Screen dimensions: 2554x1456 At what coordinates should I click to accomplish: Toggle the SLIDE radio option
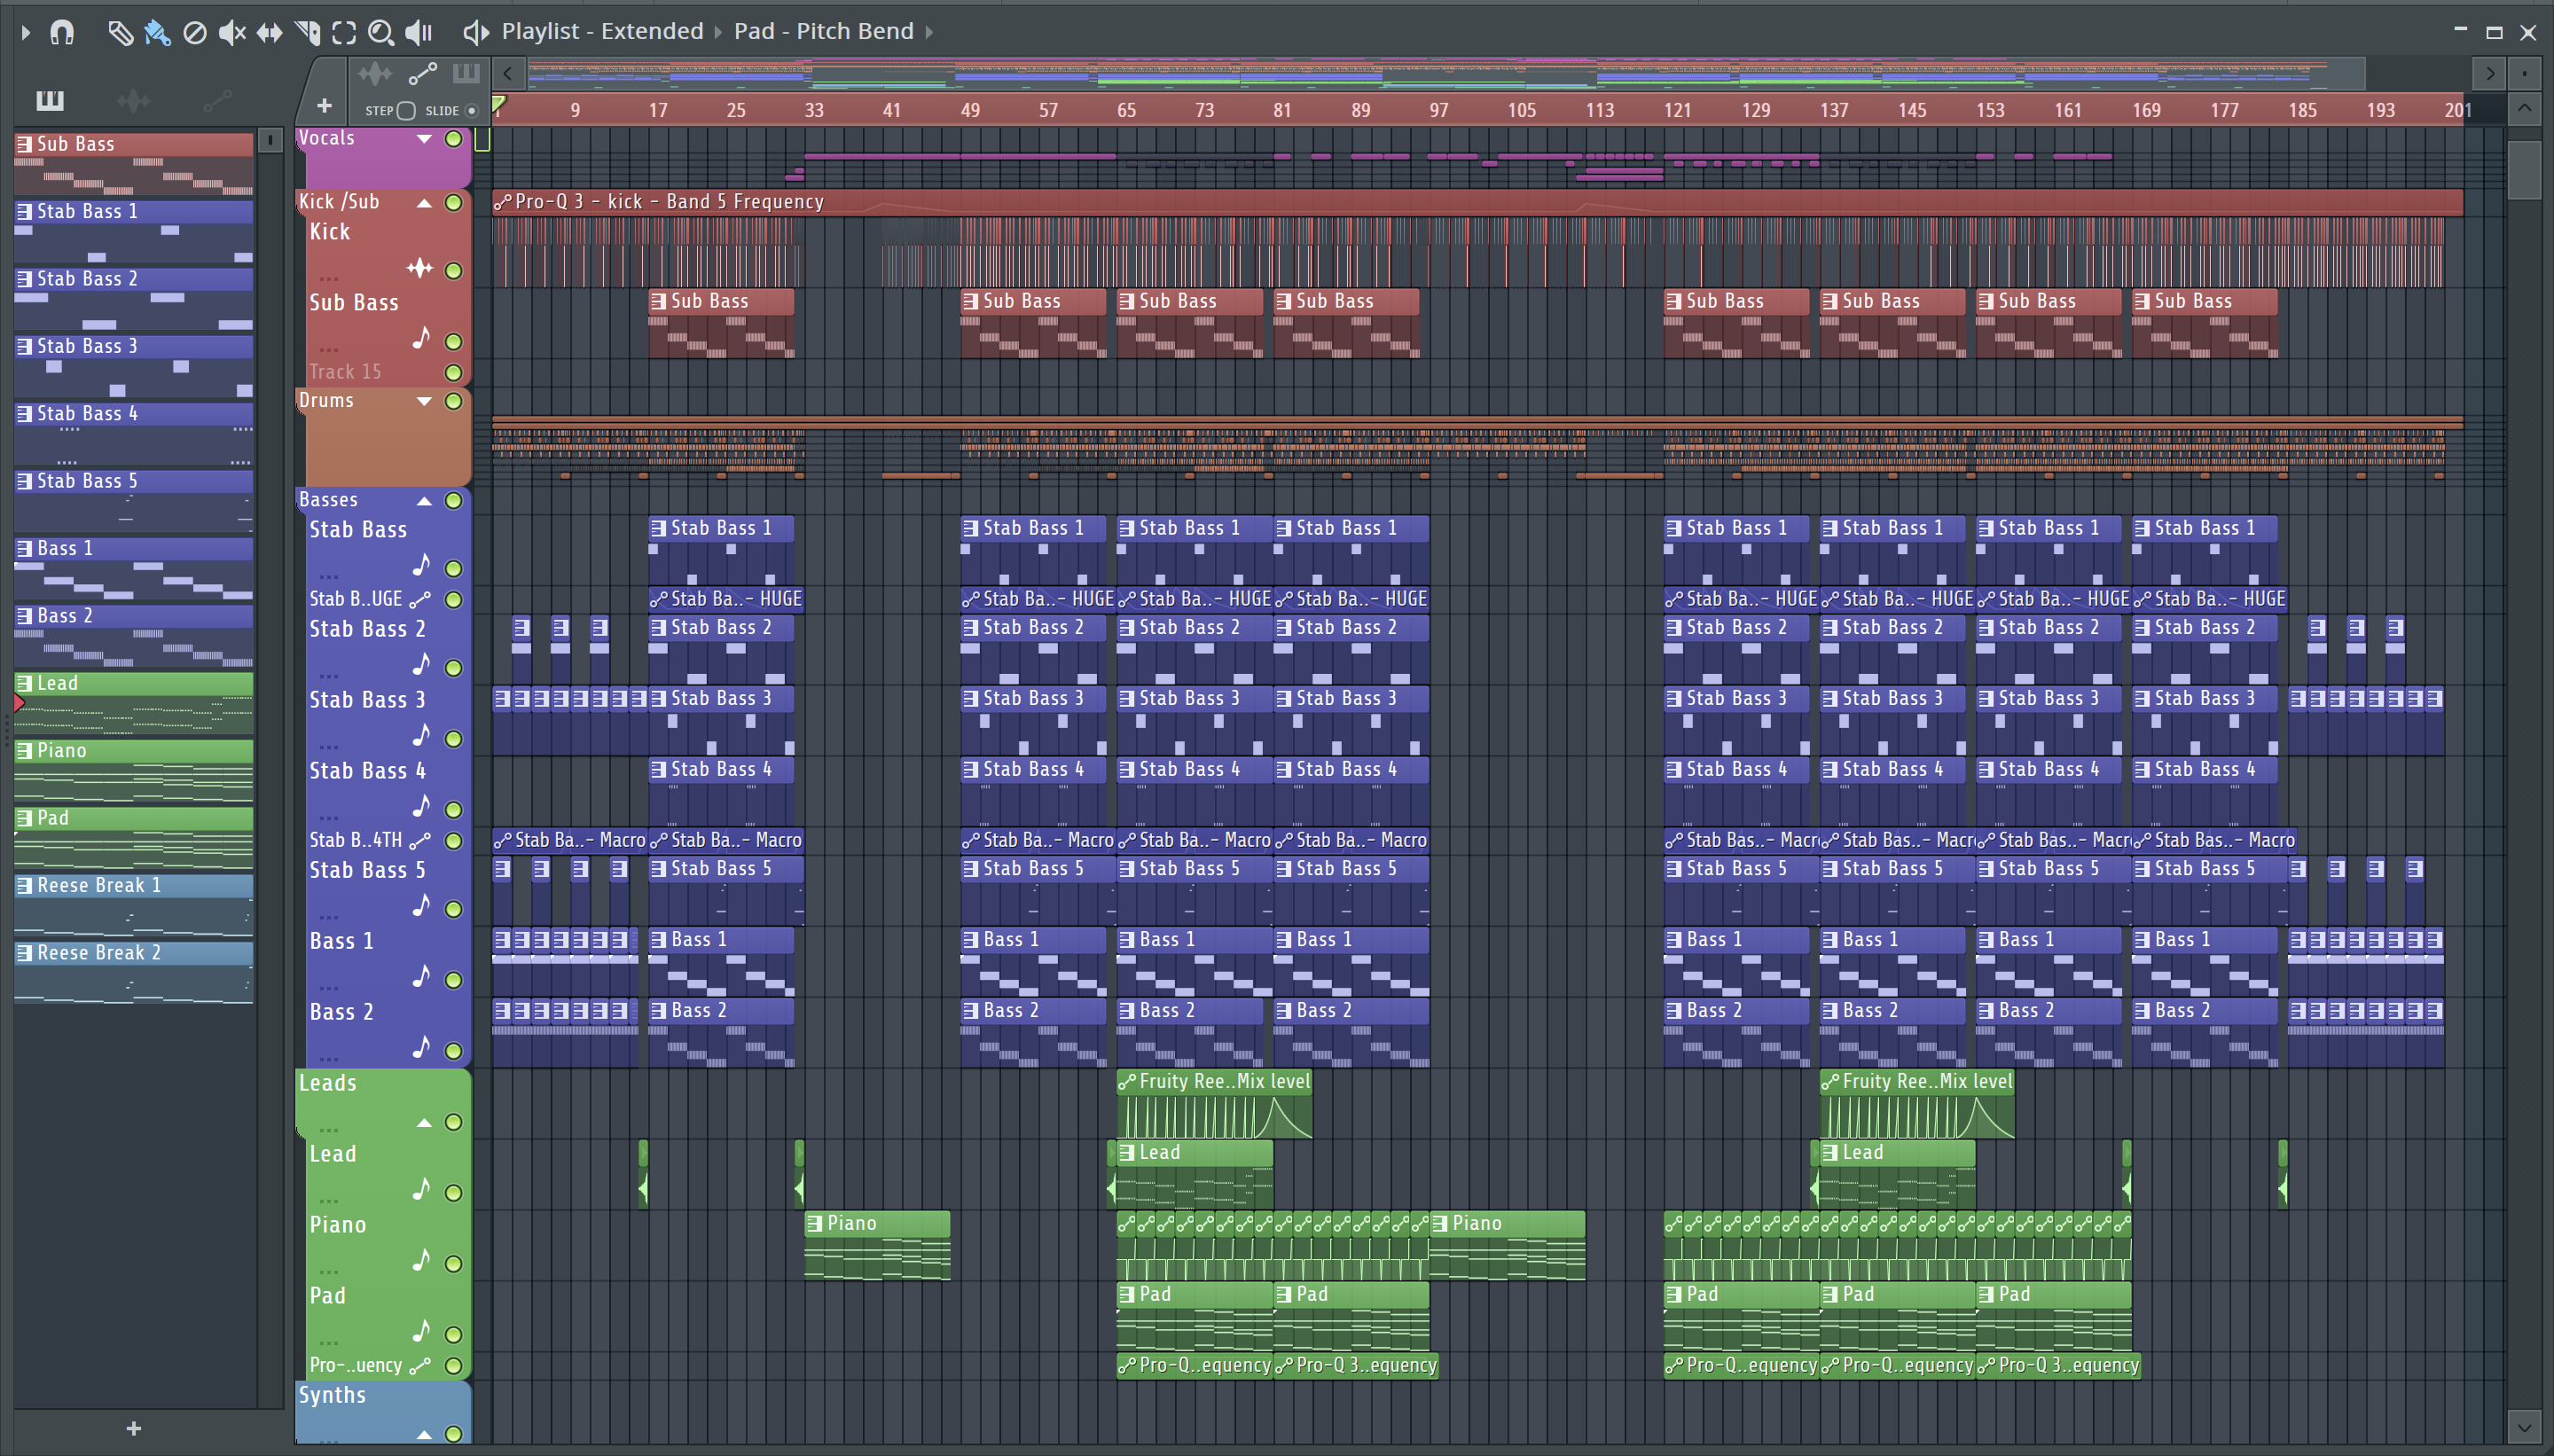pyautogui.click(x=472, y=111)
